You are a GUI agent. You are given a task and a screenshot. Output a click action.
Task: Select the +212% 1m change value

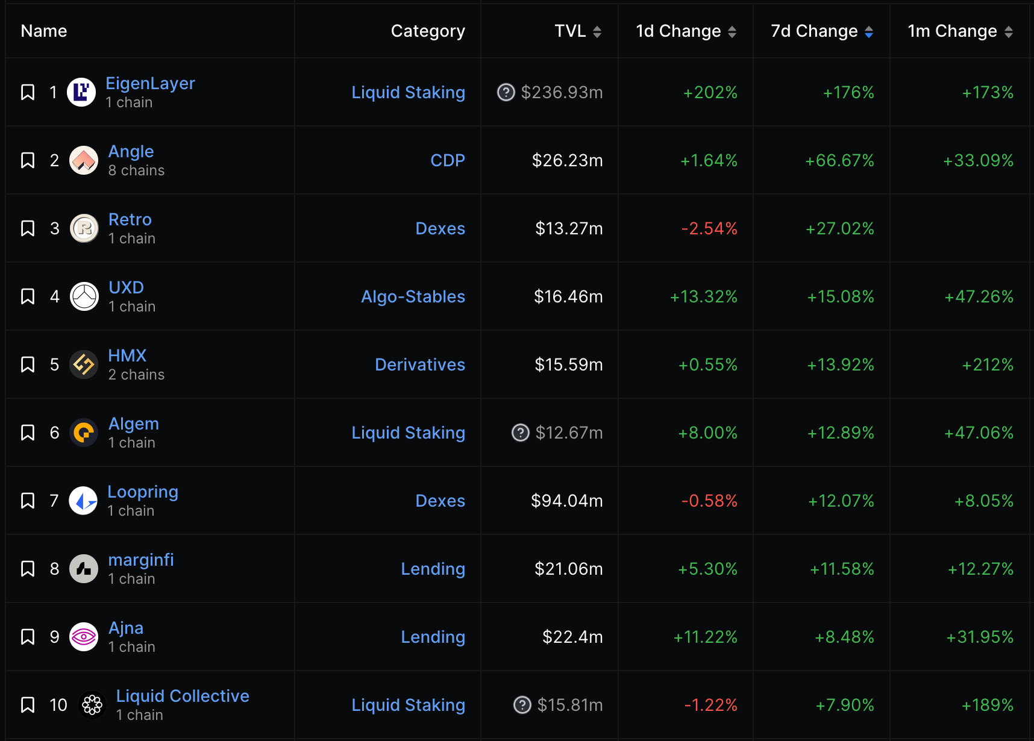[988, 364]
